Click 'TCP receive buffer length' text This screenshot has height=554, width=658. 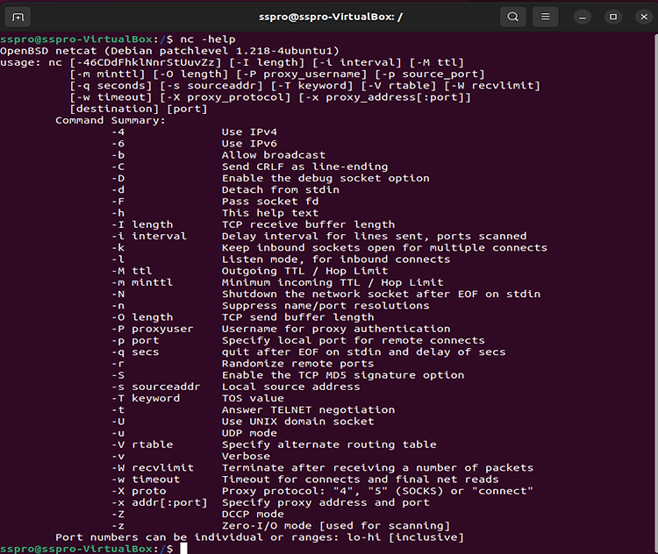(x=308, y=224)
